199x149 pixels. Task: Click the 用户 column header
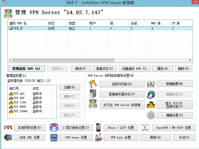(98, 23)
